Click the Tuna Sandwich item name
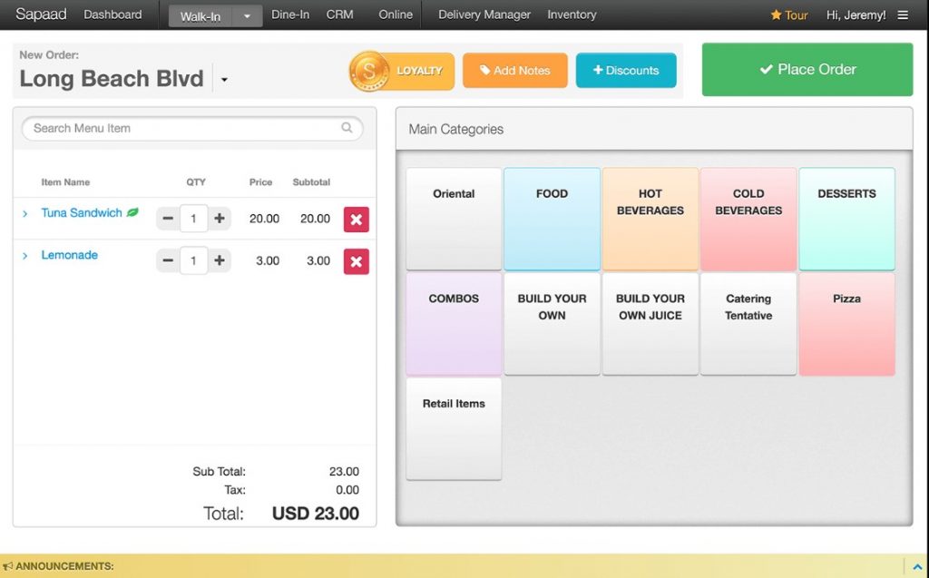Screen dimensions: 929x578 pyautogui.click(x=82, y=213)
